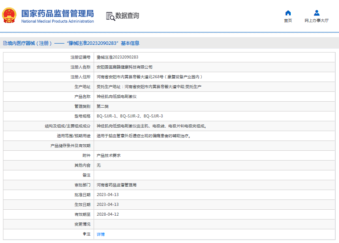Click 境内医疗器械（注册） breadcrumb heading
This screenshot has width=339, height=243.
point(29,43)
